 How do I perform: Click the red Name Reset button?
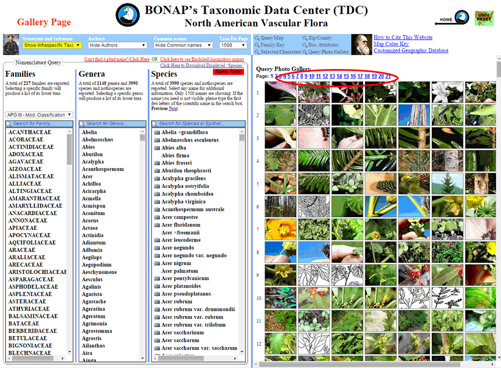click(x=228, y=72)
